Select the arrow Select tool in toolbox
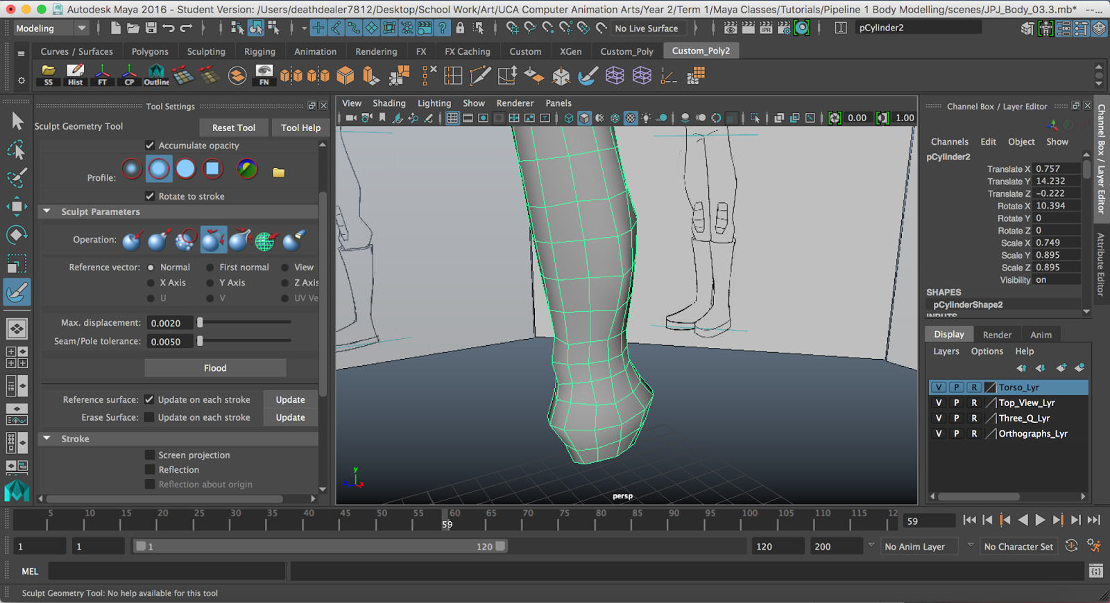The width and height of the screenshot is (1110, 603). [17, 121]
